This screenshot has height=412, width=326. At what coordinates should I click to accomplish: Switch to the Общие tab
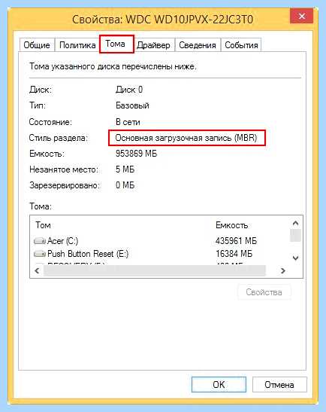click(37, 45)
